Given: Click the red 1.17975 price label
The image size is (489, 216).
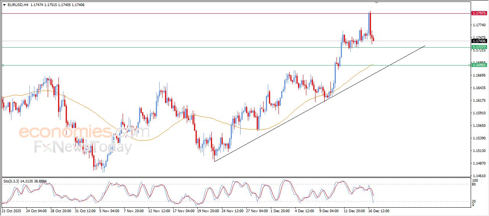Looking at the screenshot, I should coord(479,13).
